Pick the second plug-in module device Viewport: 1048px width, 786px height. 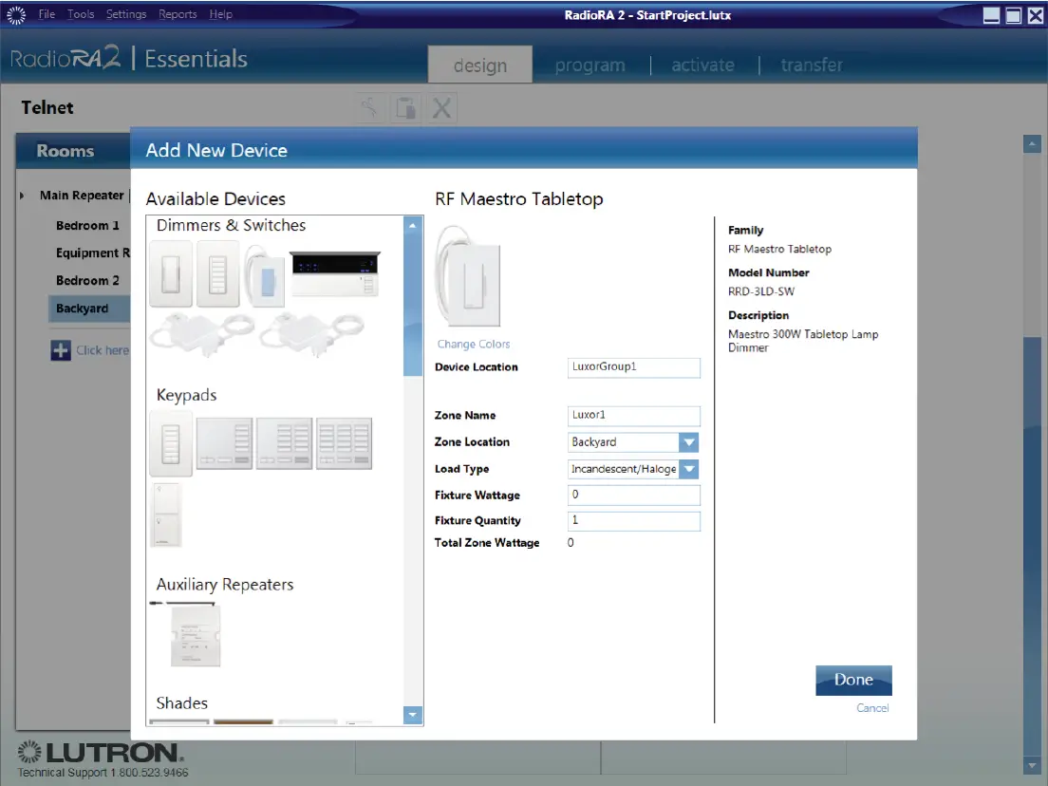[311, 334]
